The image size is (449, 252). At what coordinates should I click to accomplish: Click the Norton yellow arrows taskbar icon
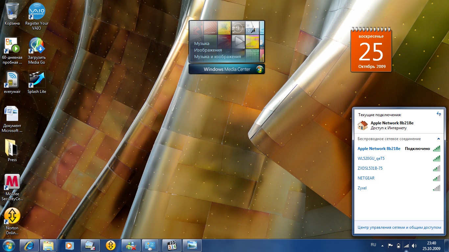(111, 245)
